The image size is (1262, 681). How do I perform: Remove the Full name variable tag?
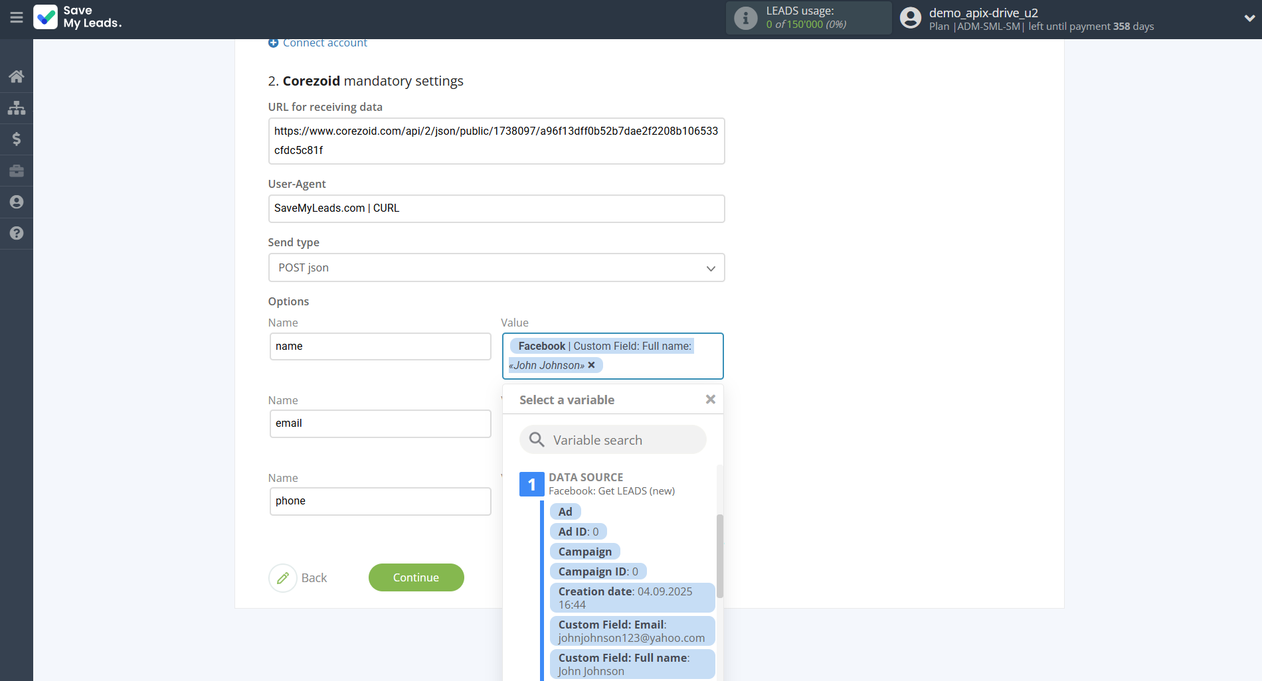[x=591, y=365]
